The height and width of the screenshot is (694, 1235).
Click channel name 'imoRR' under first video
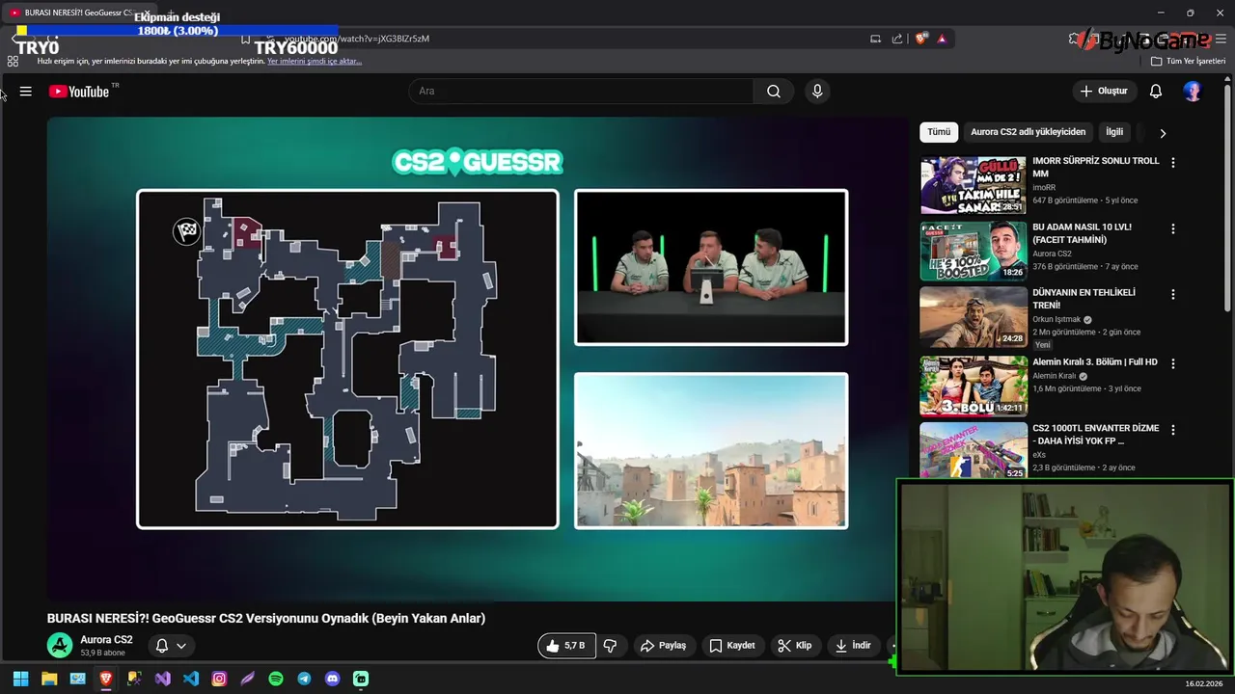click(x=1044, y=188)
